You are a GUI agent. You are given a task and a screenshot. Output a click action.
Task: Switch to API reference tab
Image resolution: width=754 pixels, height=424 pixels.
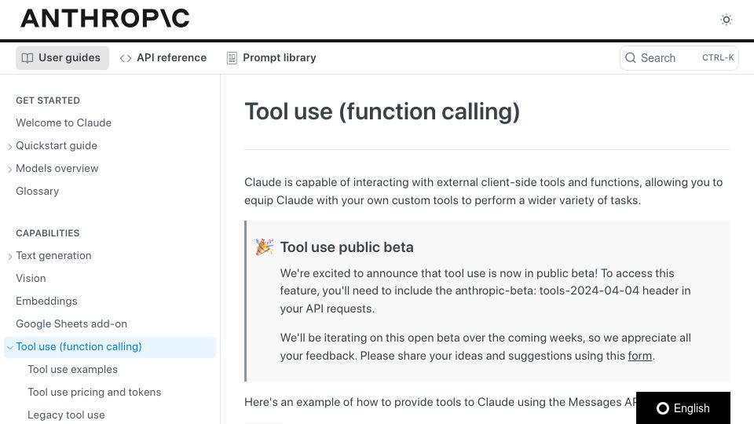163,57
